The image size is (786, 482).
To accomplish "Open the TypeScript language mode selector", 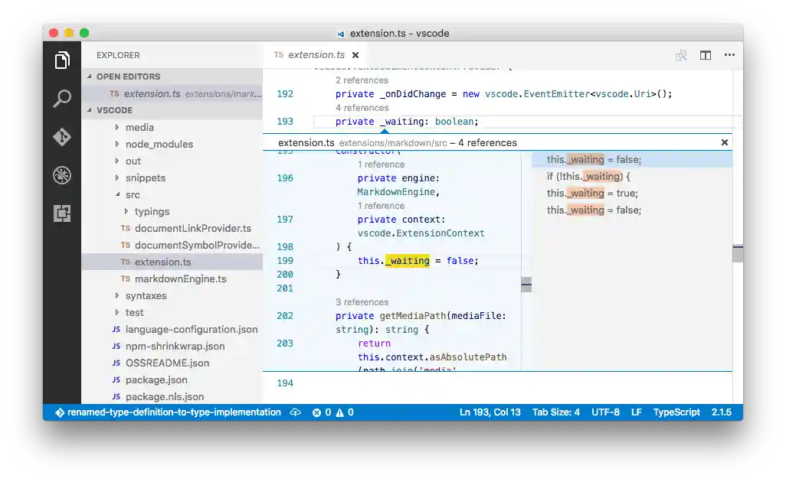I will 676,412.
